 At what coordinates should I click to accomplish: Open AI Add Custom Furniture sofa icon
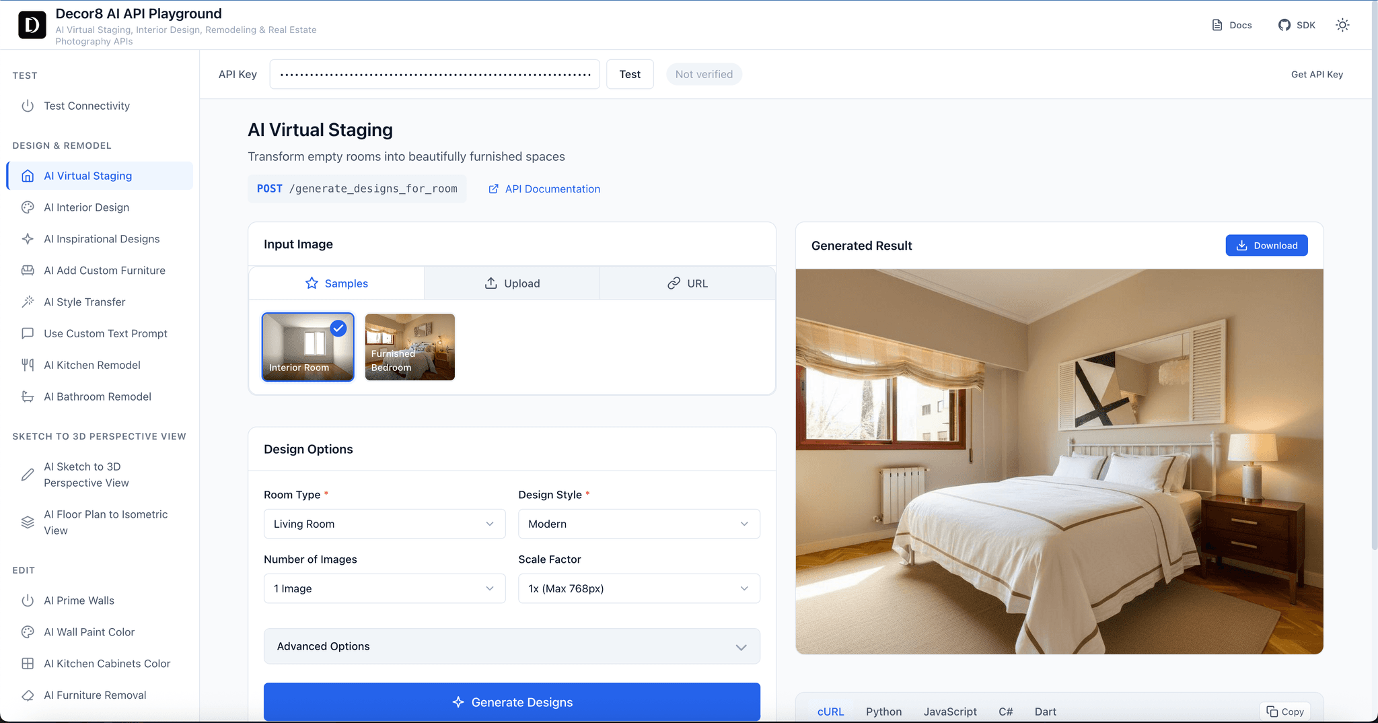(x=28, y=271)
